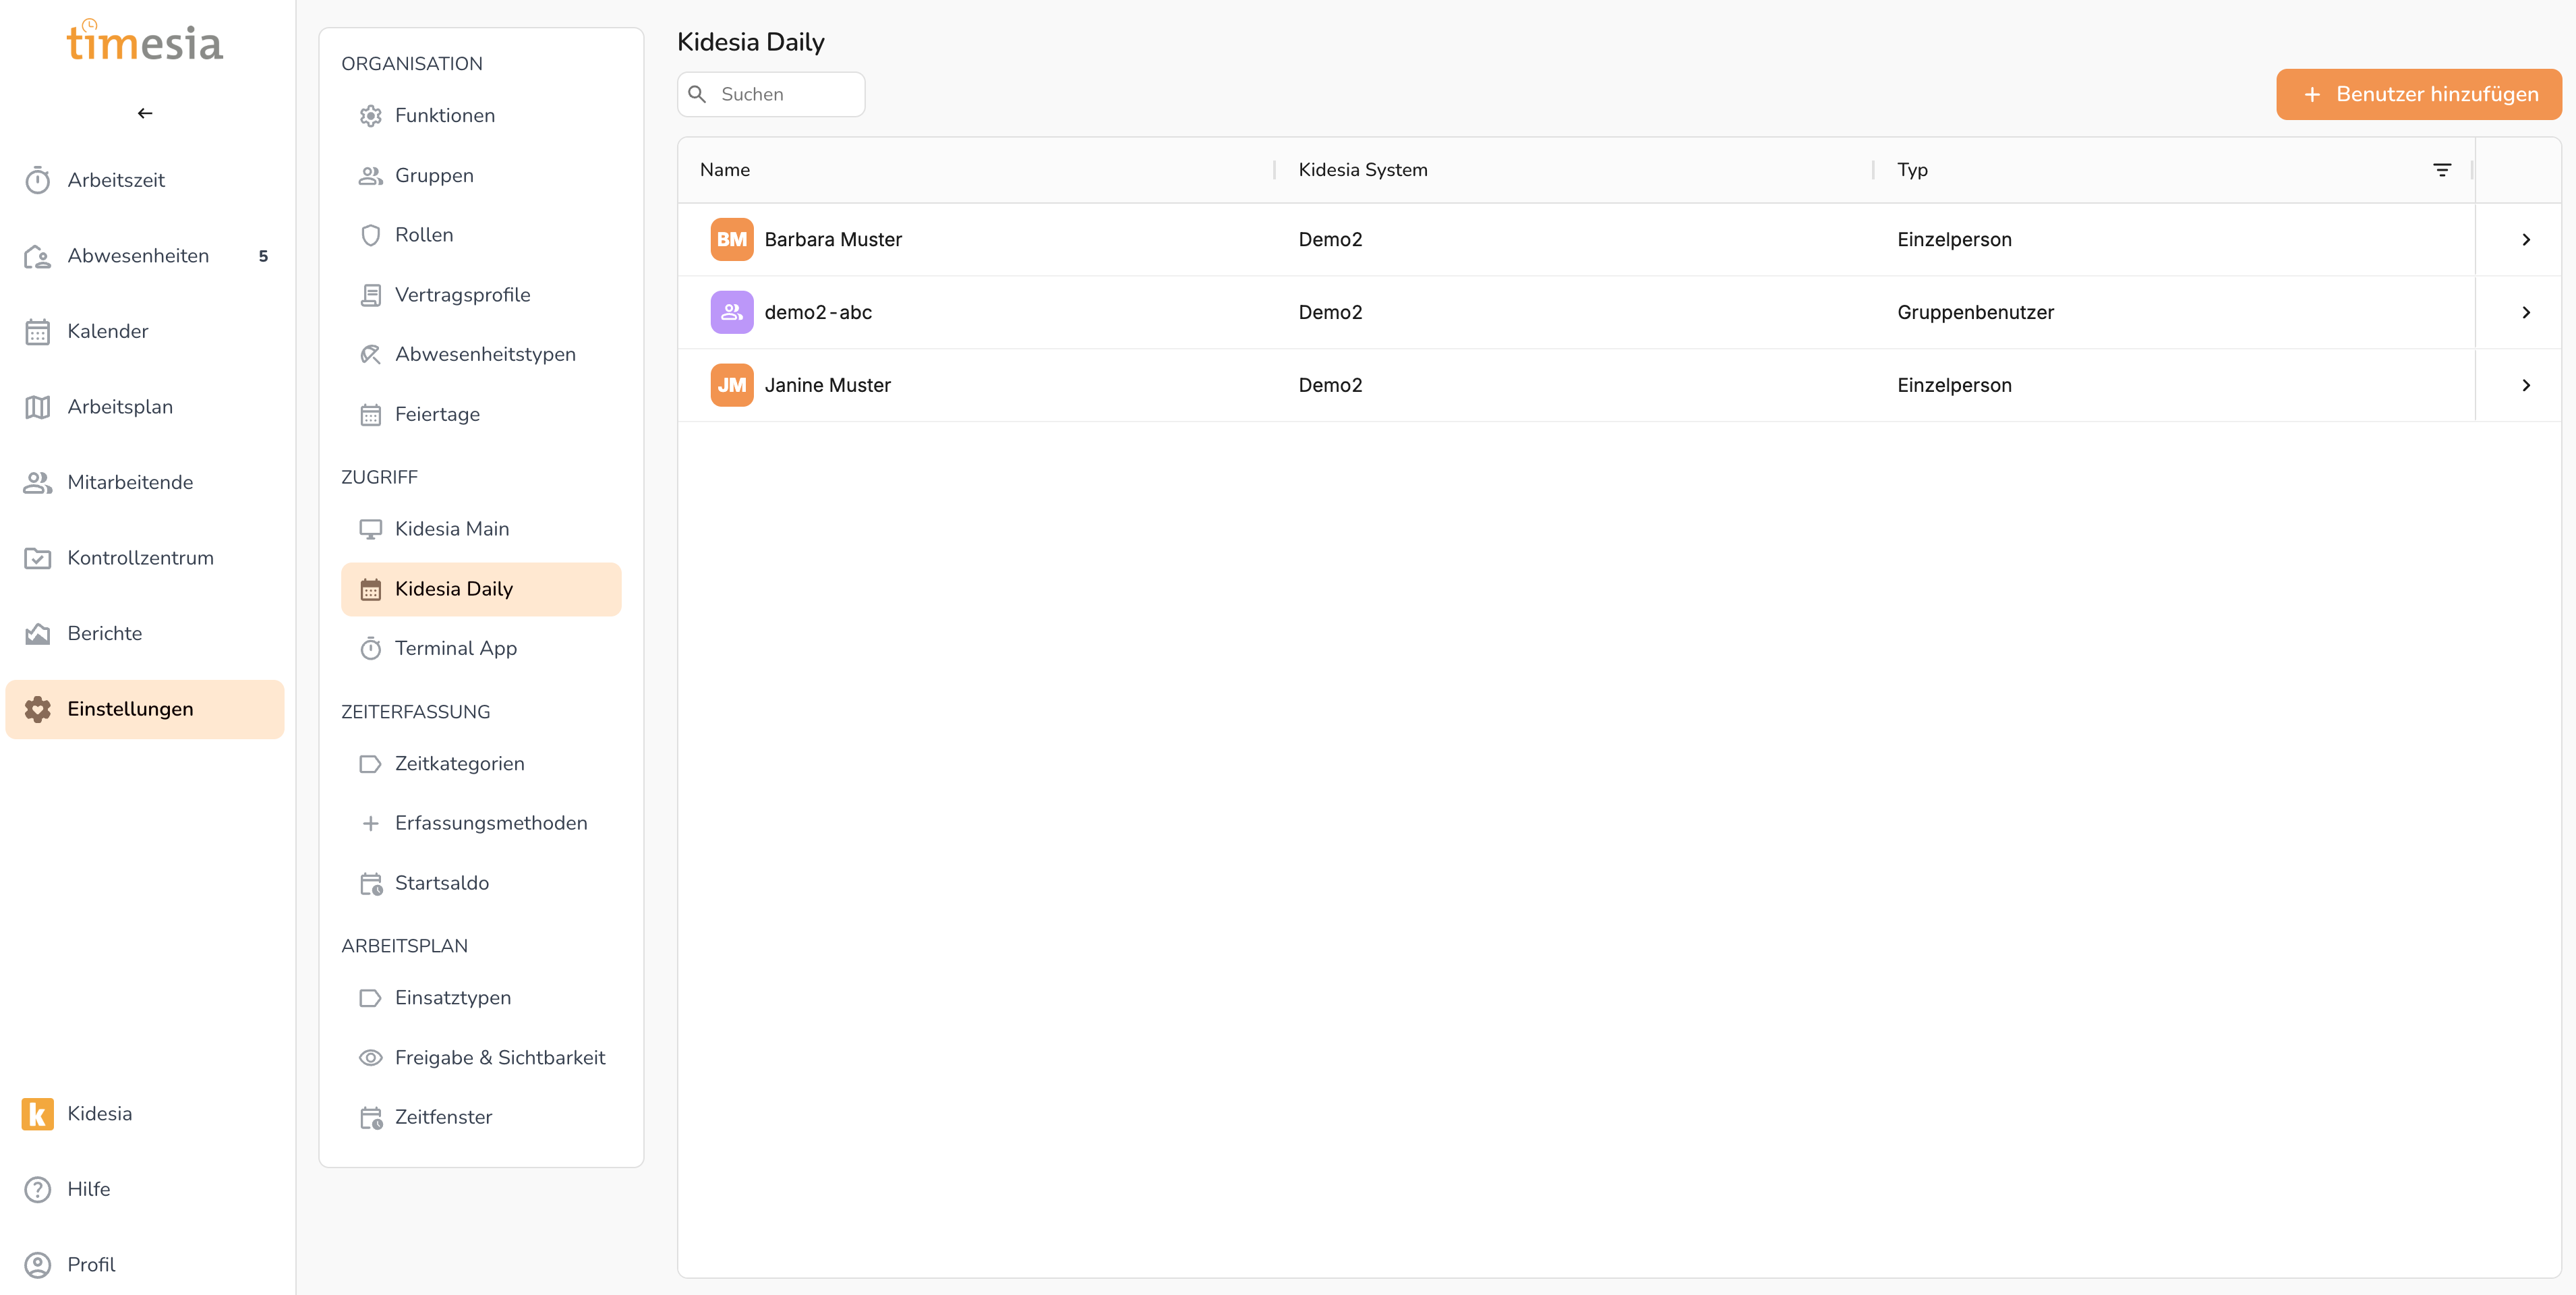
Task: Click the Freigabe & Sichtbarkeit eye icon
Action: coord(370,1057)
